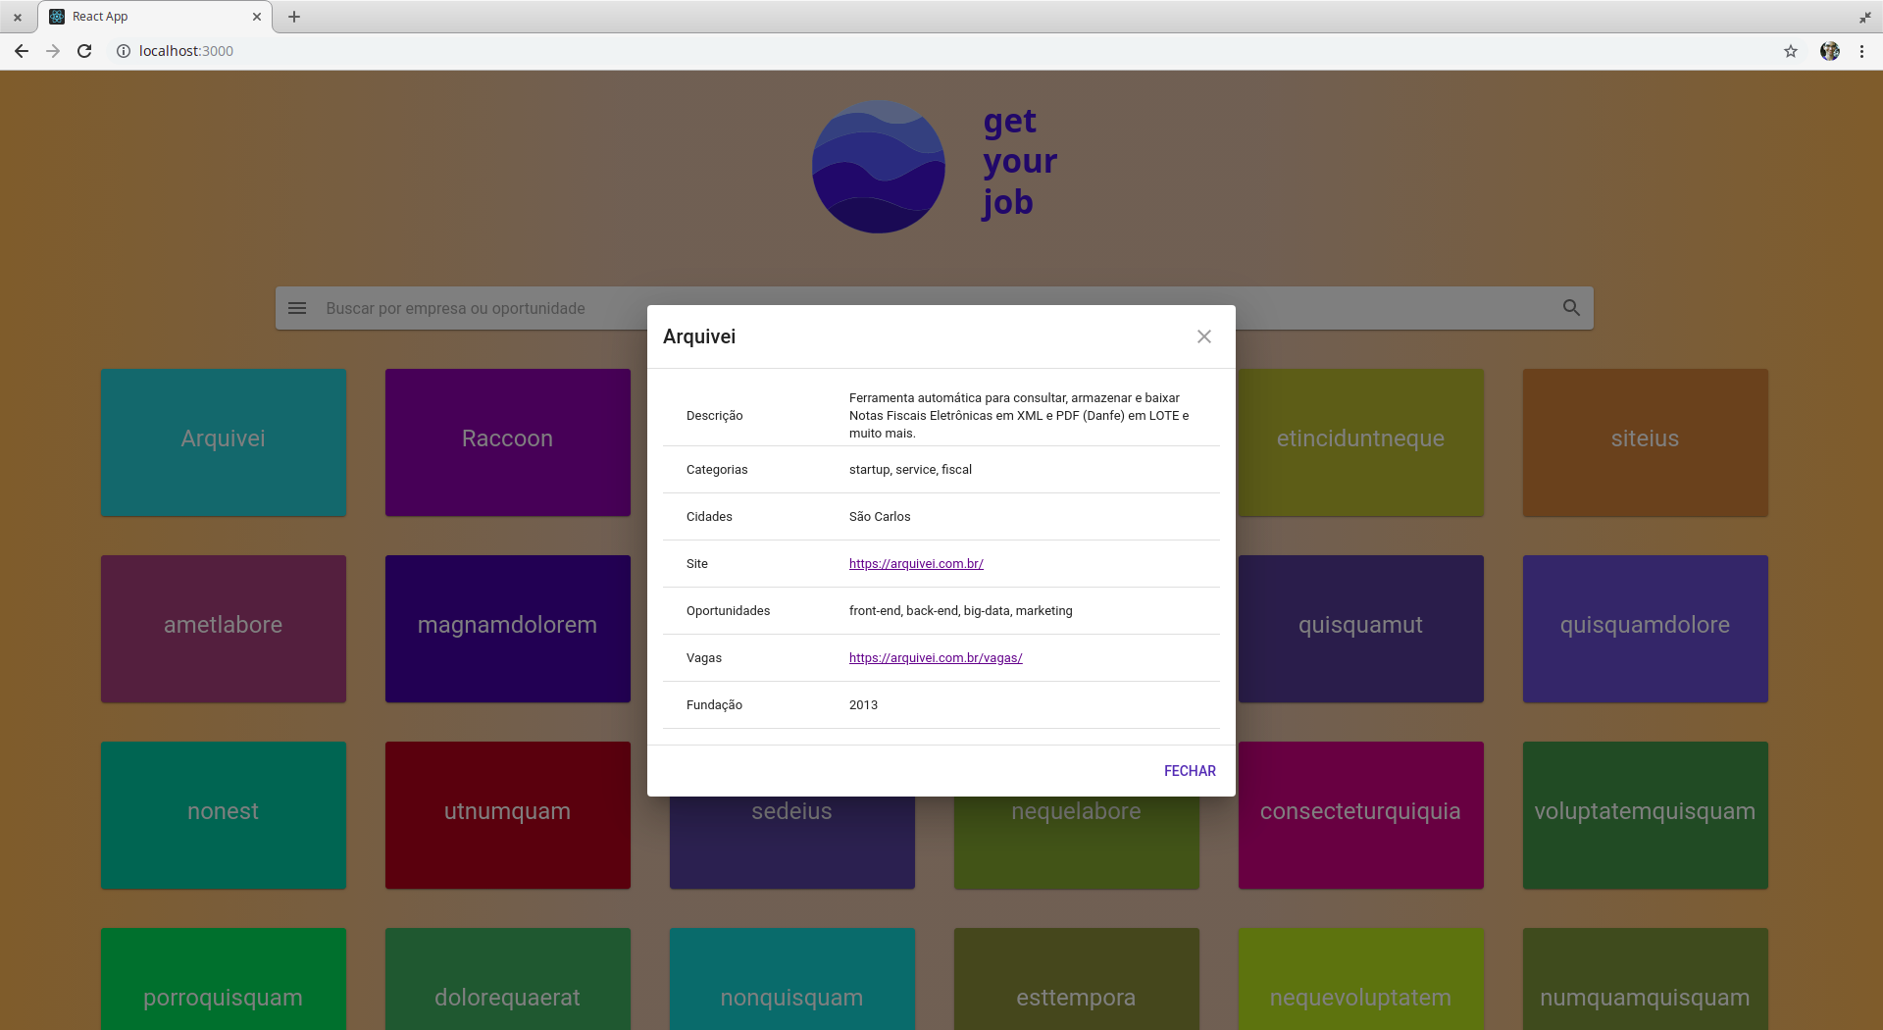Open the magnamdolorem card
1883x1030 pixels.
(508, 629)
